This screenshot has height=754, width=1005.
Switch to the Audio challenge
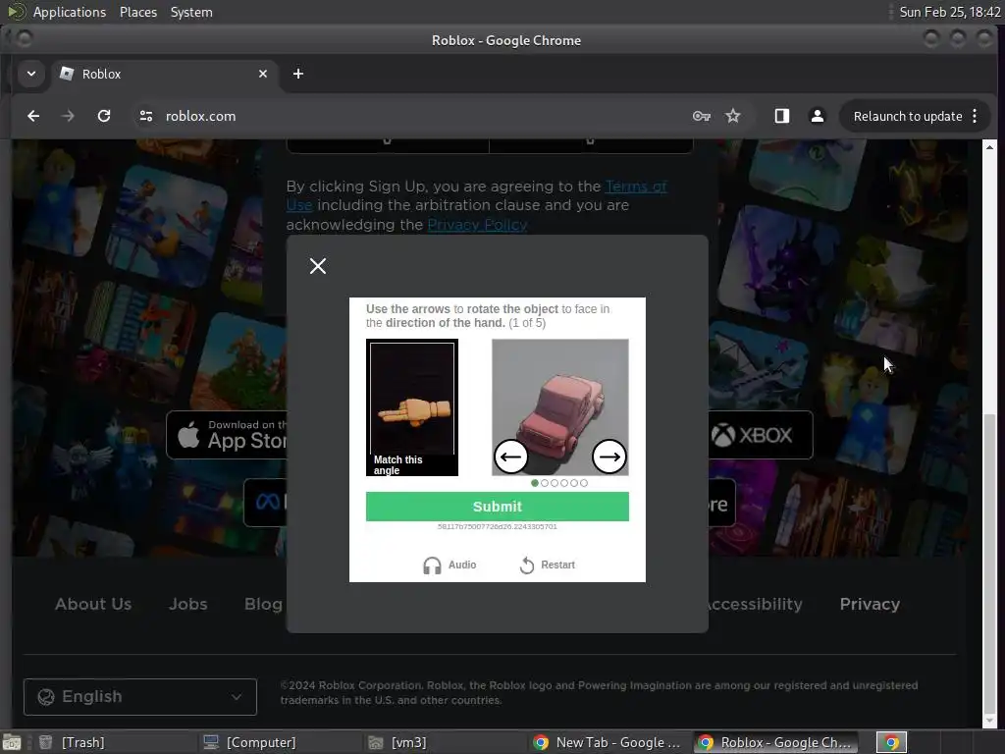[450, 565]
